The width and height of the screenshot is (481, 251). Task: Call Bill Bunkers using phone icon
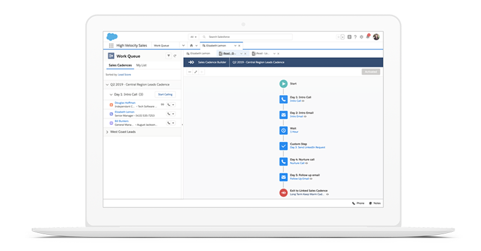(169, 123)
